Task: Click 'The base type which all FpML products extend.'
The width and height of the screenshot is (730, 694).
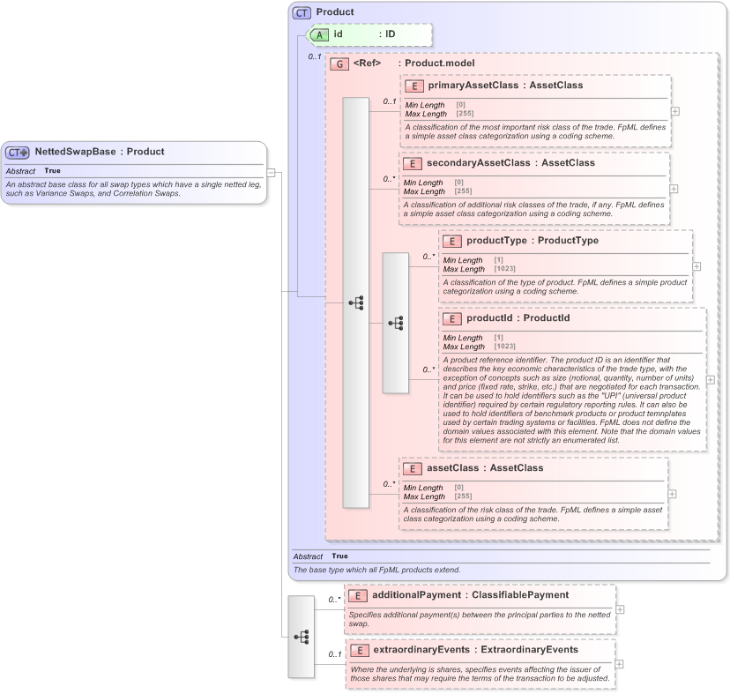Action: 376,571
